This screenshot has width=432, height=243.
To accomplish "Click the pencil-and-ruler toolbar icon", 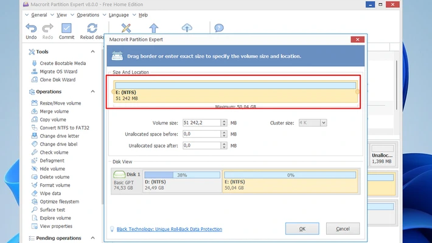I will pos(126,28).
